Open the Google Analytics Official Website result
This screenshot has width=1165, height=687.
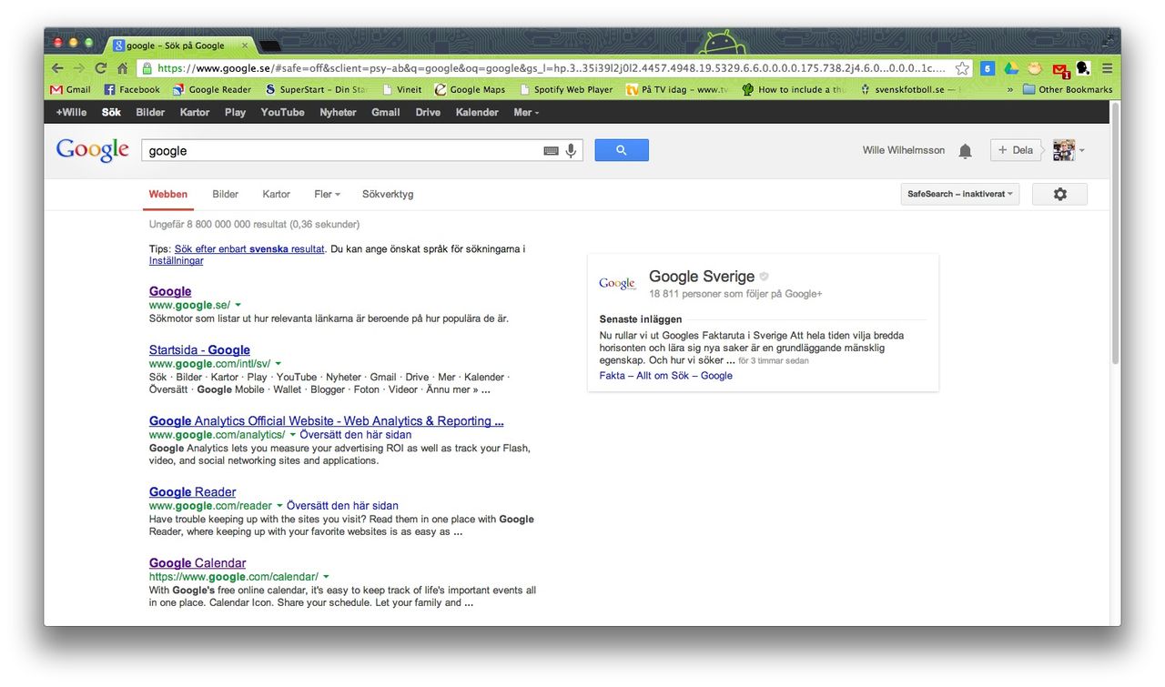[326, 420]
